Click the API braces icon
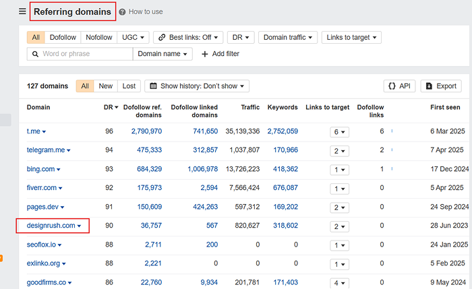 pos(392,86)
